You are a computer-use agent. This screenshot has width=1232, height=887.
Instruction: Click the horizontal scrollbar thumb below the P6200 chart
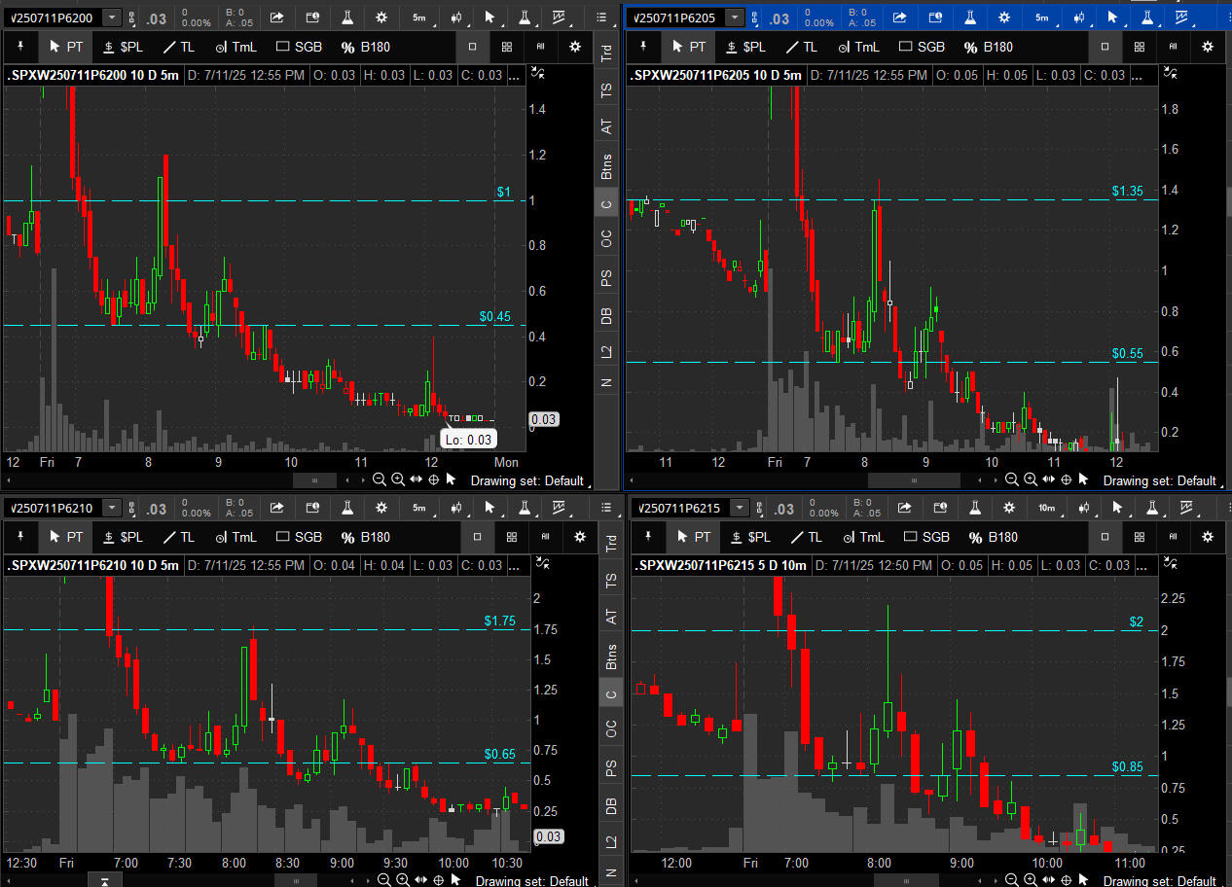point(313,480)
